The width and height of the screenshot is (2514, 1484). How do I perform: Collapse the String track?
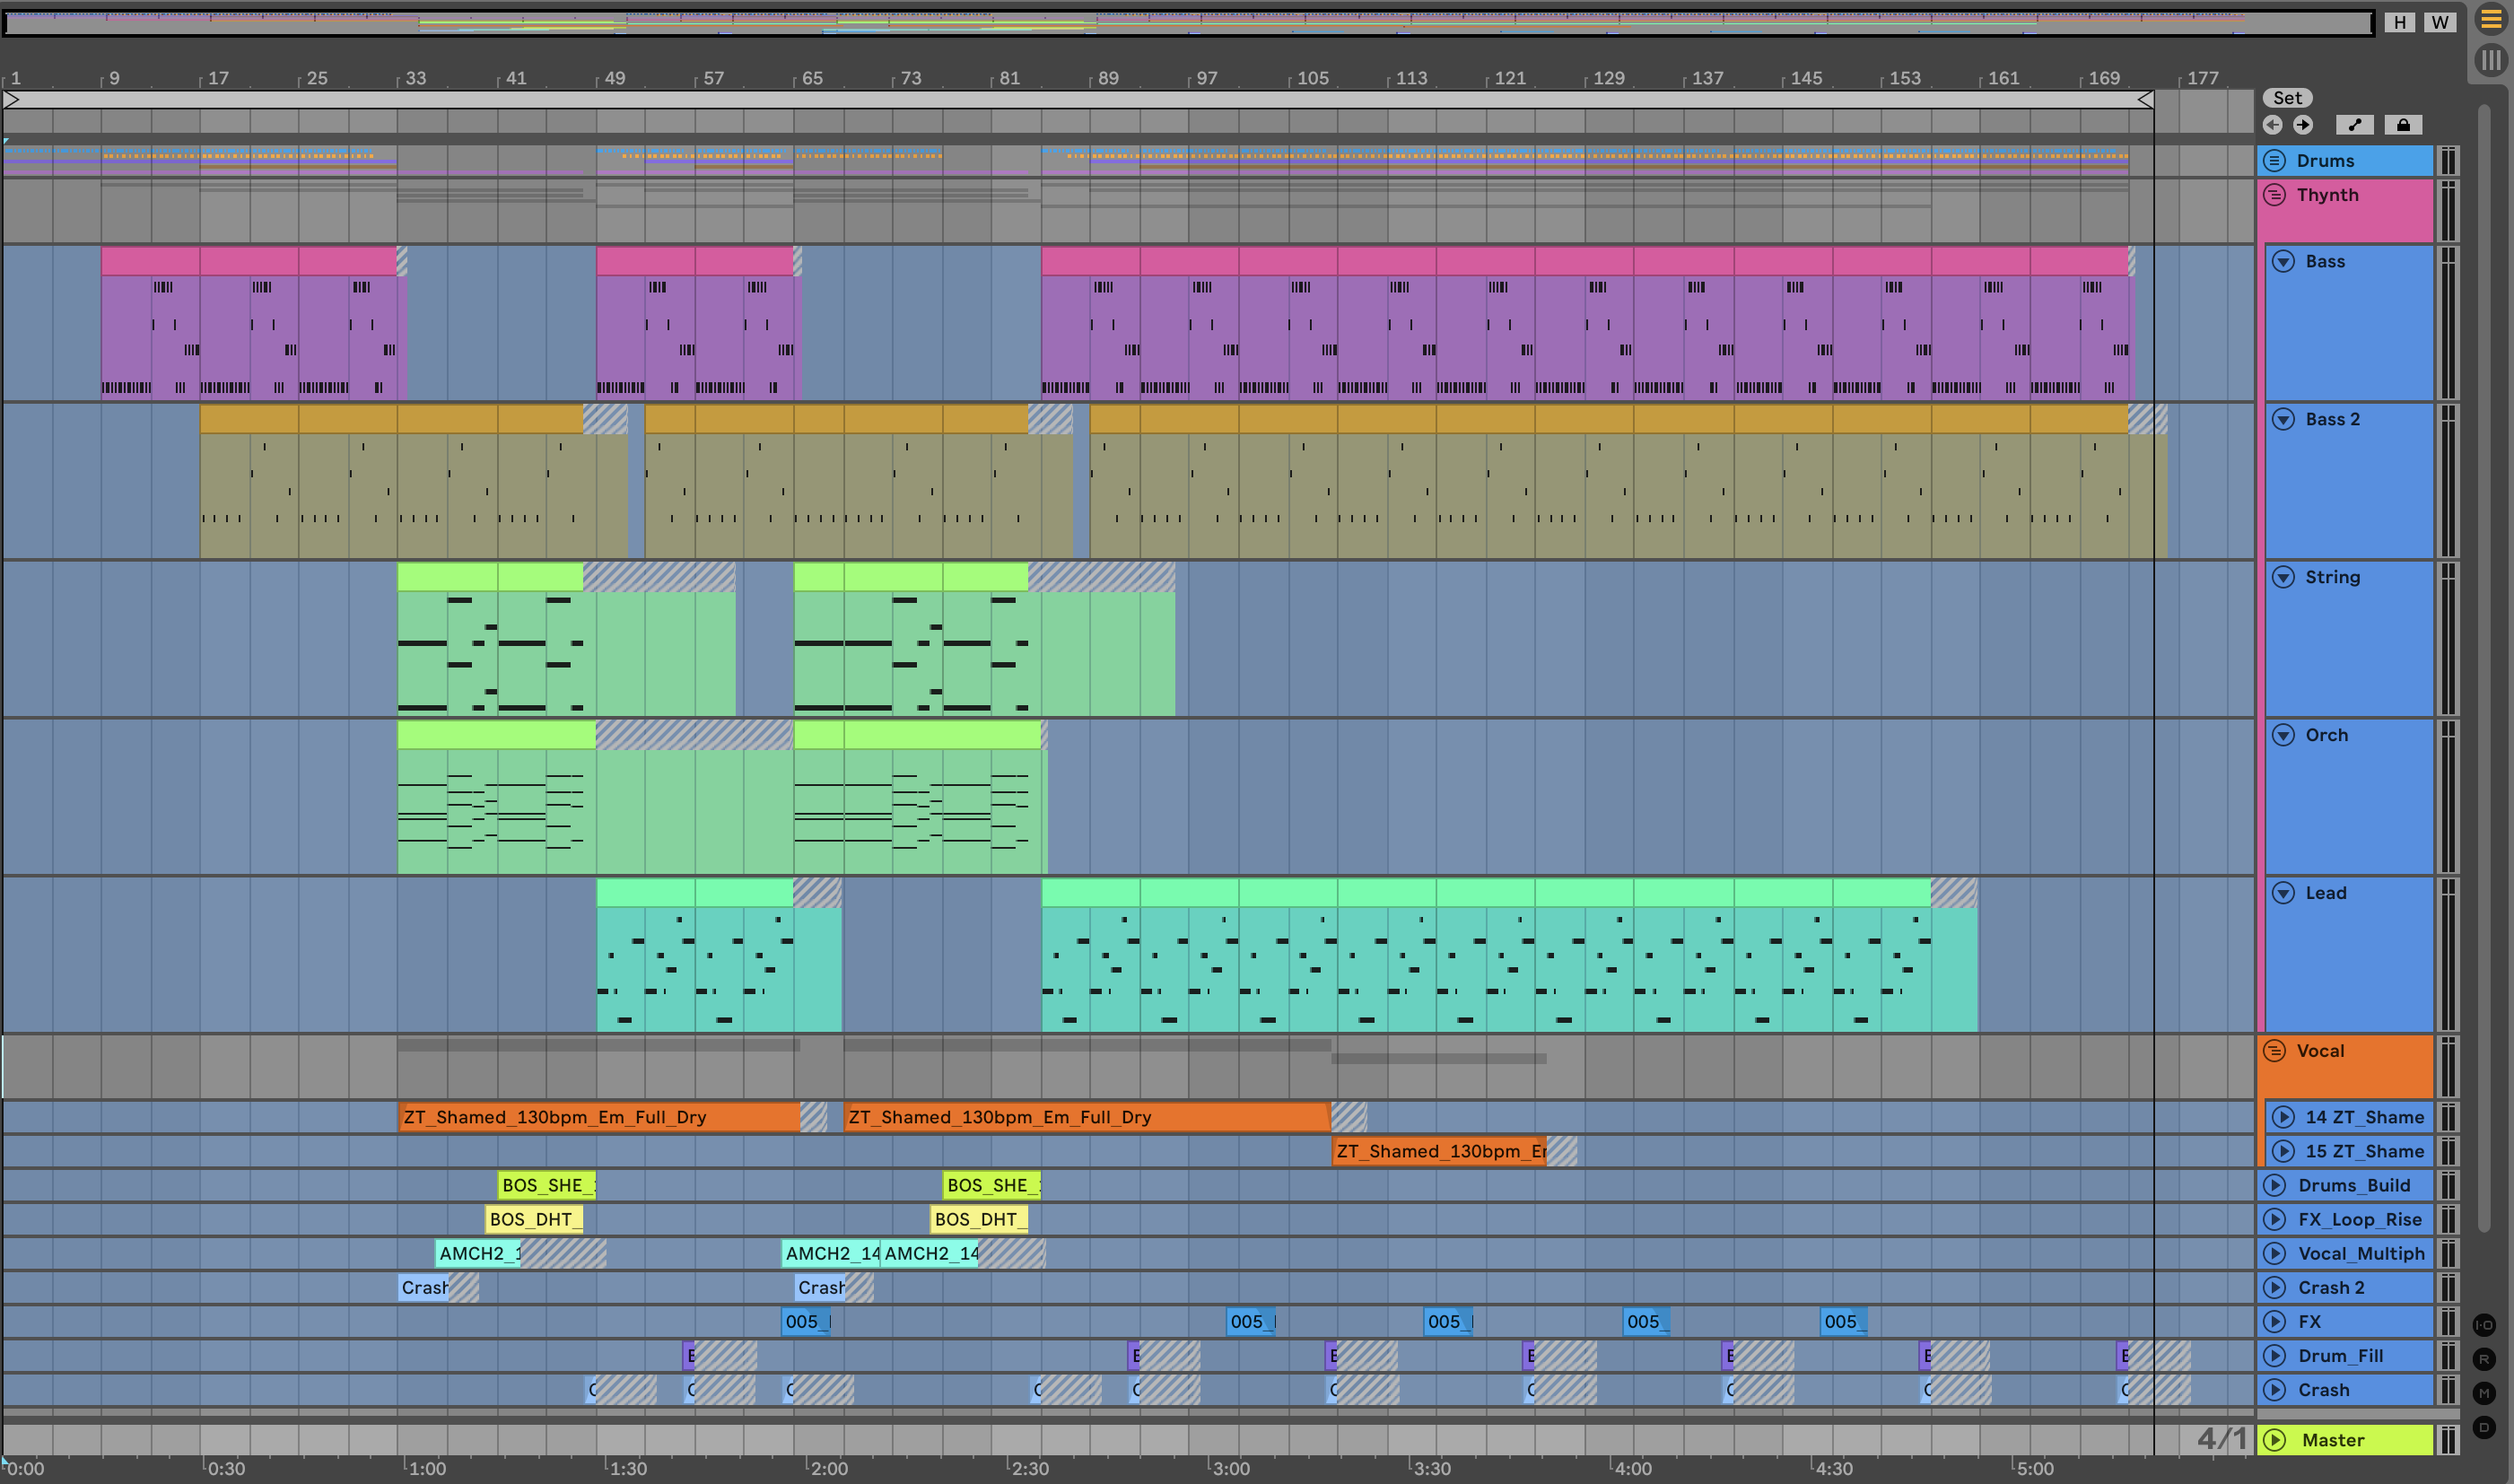tap(2284, 577)
